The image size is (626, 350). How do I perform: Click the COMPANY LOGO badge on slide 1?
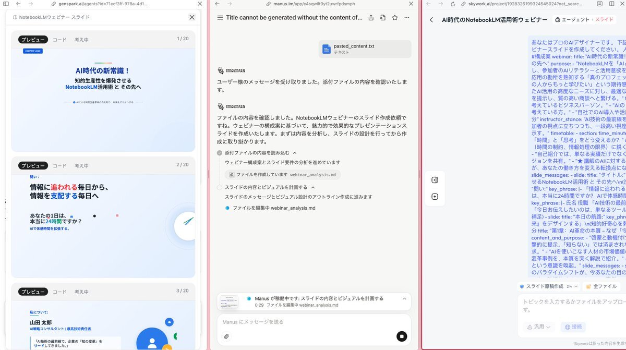pos(32,51)
